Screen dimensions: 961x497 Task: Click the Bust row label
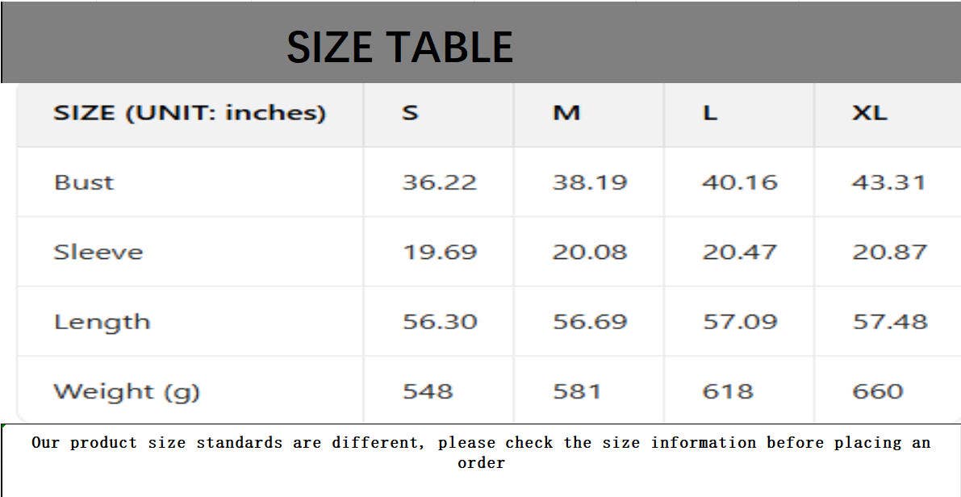tap(84, 182)
